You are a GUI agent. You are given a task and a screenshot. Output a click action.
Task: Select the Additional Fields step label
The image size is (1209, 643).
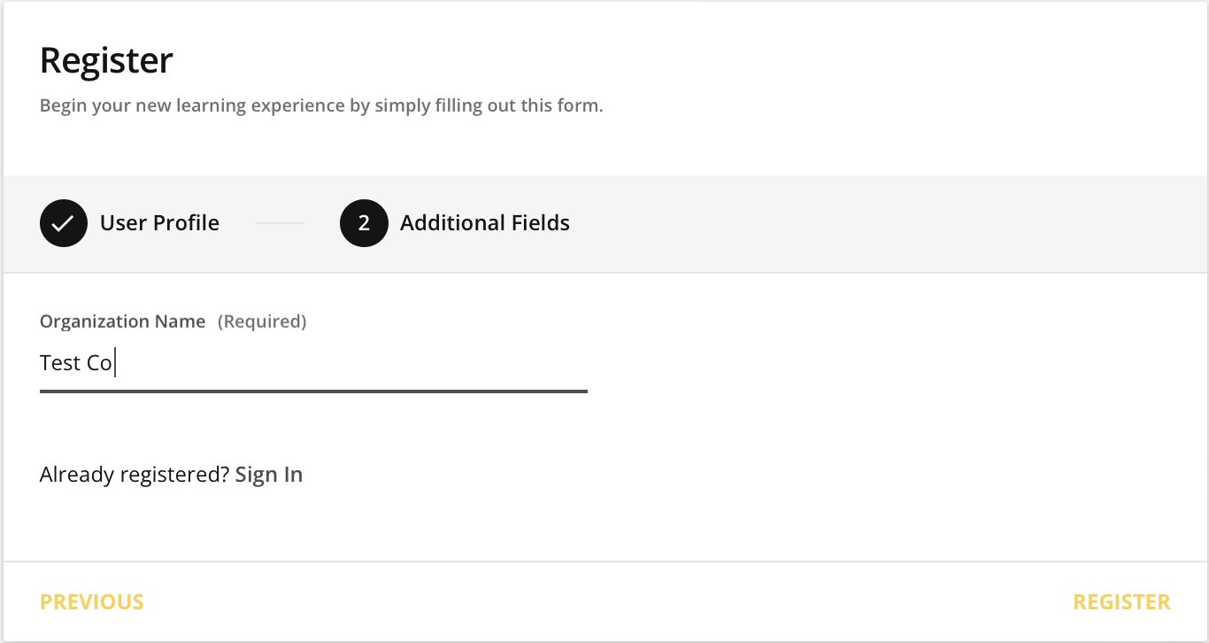pos(484,223)
